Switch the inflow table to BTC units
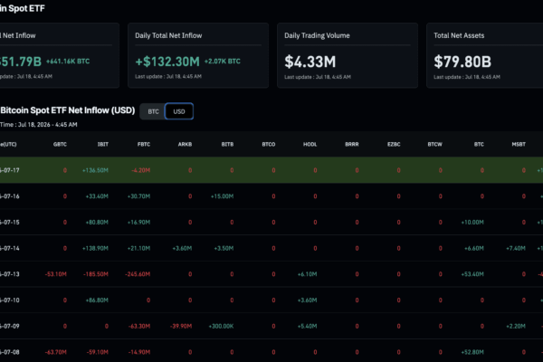The height and width of the screenshot is (362, 543). [x=153, y=111]
